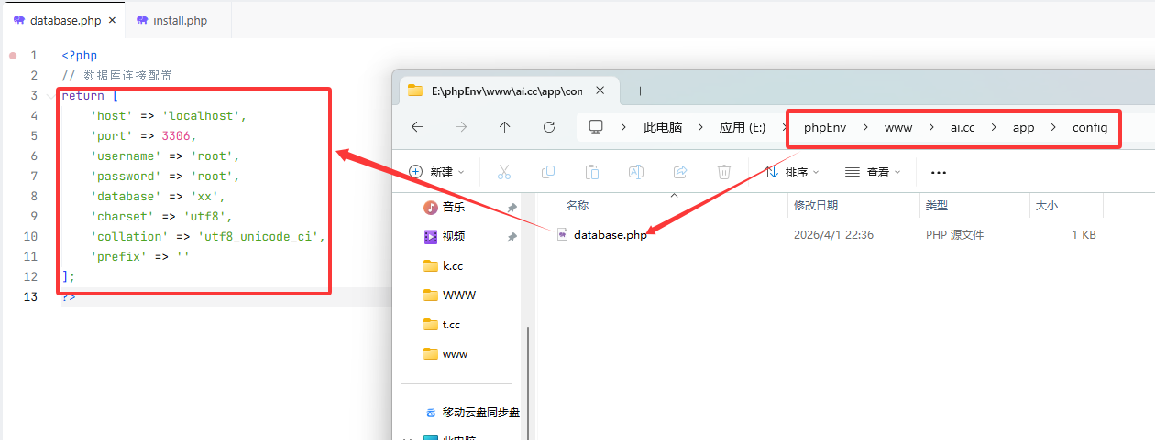Open the 新建 (New) dropdown
The height and width of the screenshot is (440, 1155).
(x=436, y=172)
